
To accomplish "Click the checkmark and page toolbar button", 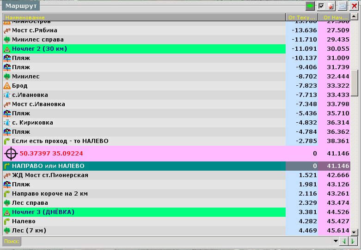I will tap(326, 6).
